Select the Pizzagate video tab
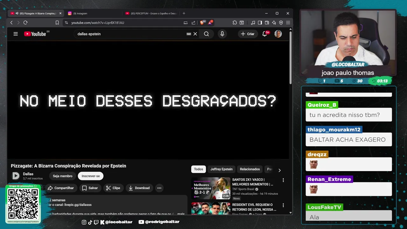This screenshot has width=407, height=229. pyautogui.click(x=36, y=13)
